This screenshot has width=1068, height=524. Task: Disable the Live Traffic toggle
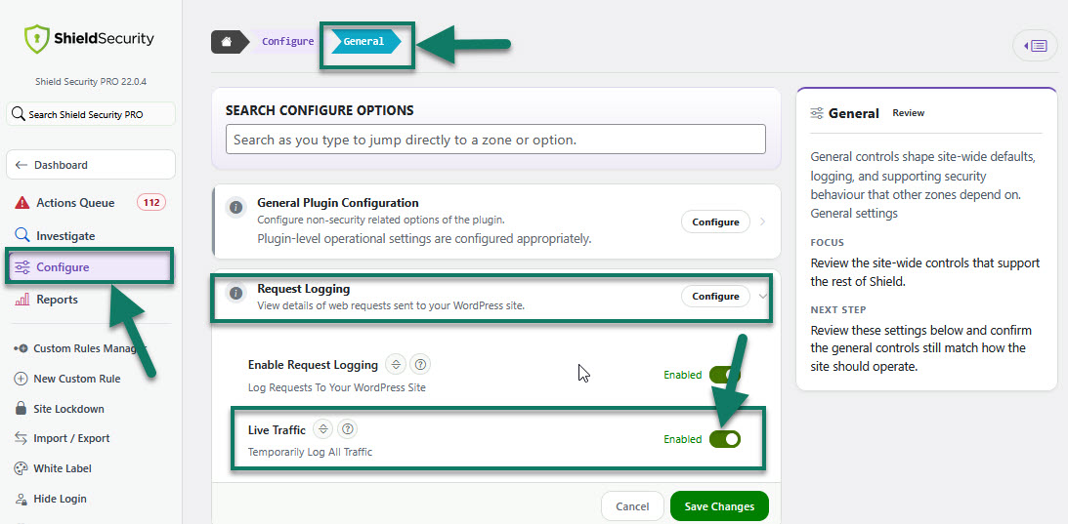click(x=725, y=439)
